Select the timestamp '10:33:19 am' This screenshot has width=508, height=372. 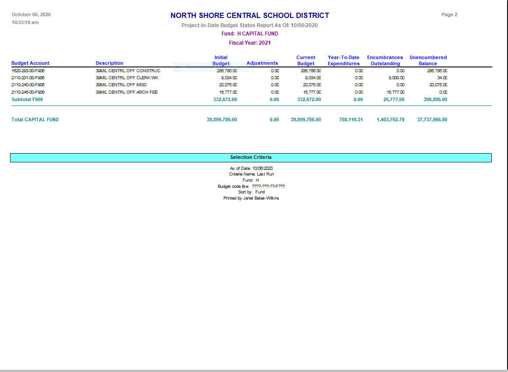pos(25,22)
